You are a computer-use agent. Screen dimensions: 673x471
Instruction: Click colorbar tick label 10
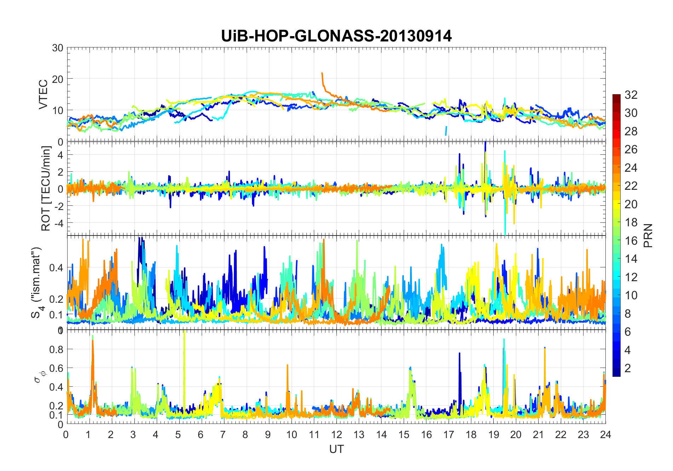(x=631, y=295)
